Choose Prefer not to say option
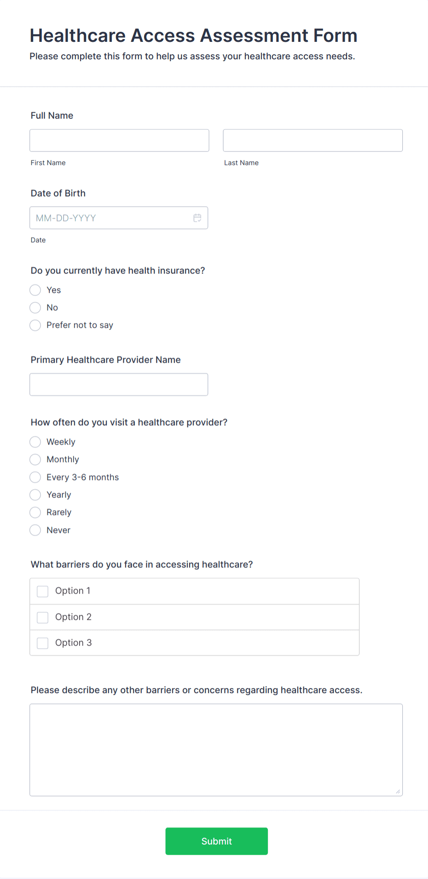 [x=35, y=325]
